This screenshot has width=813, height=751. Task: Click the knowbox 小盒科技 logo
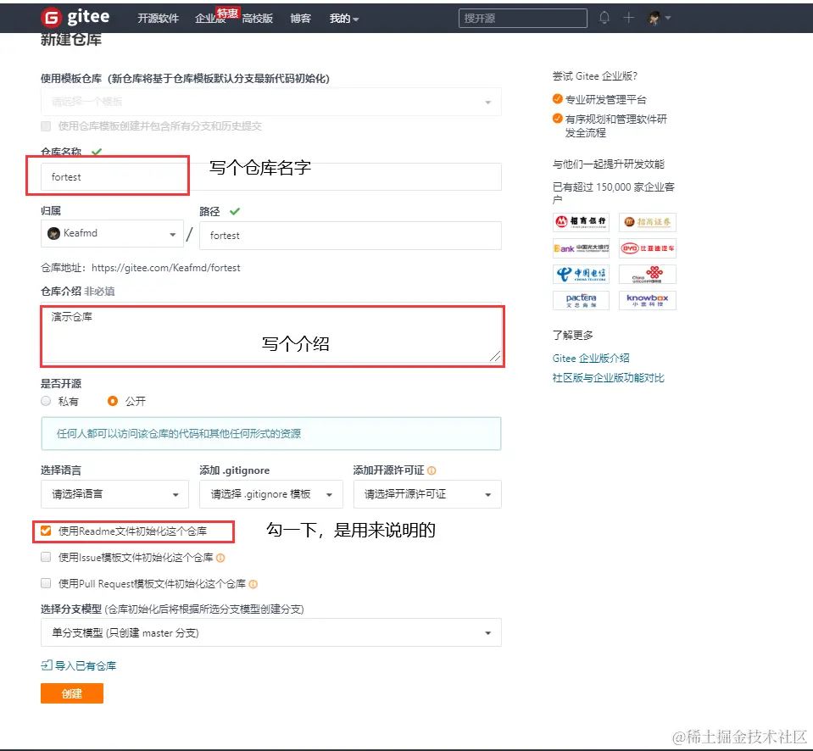pos(648,299)
